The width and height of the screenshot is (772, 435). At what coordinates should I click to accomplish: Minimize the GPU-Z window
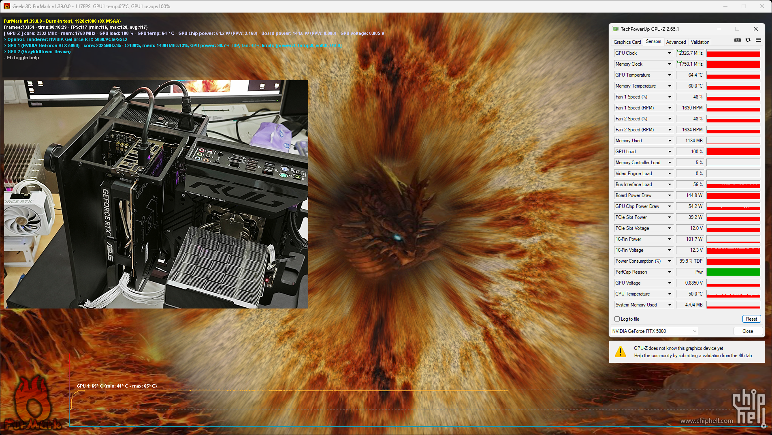point(719,29)
